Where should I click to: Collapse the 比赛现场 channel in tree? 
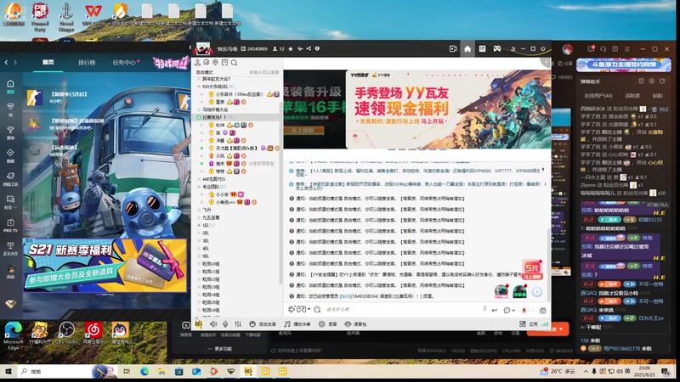pos(199,117)
